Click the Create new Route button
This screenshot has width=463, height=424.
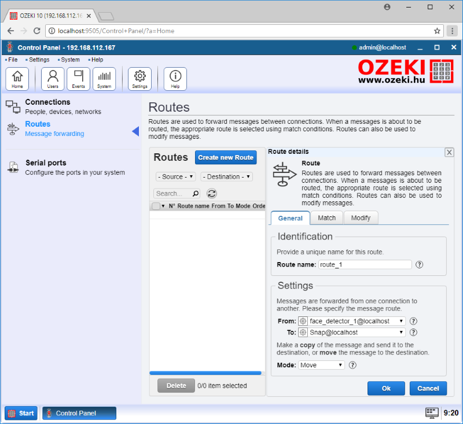coord(226,157)
